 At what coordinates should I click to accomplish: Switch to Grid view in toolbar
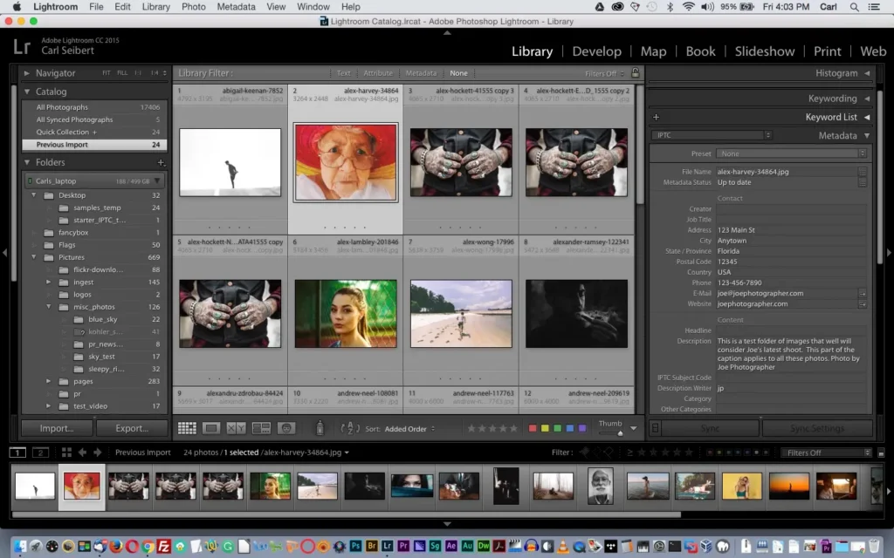pyautogui.click(x=187, y=428)
